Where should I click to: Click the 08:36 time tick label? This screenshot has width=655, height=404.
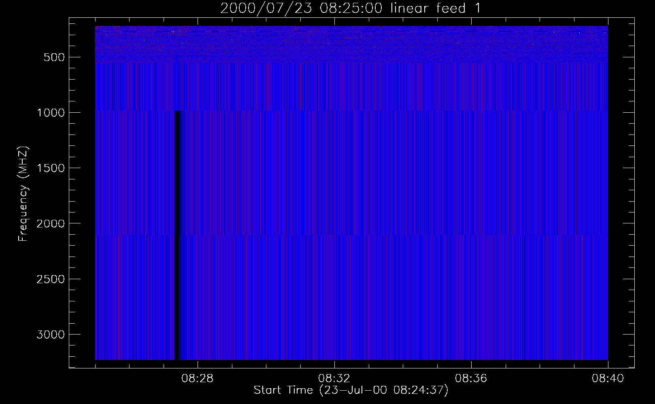471,379
